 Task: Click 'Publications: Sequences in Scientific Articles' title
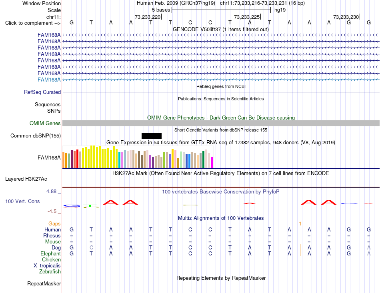point(221,99)
